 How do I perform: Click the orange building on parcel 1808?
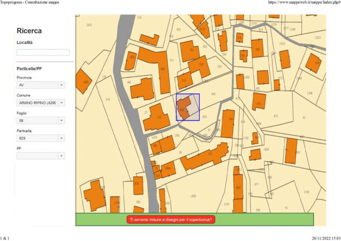84,81
